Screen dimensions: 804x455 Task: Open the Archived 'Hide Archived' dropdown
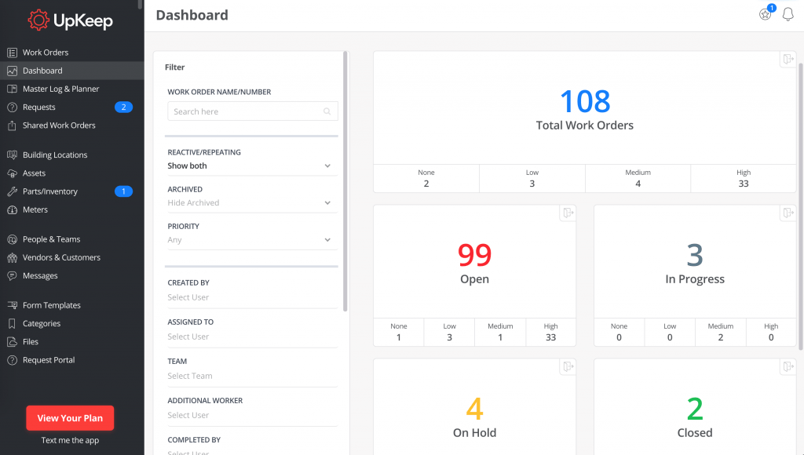(252, 203)
